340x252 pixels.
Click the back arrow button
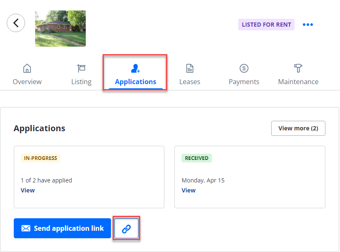(16, 23)
